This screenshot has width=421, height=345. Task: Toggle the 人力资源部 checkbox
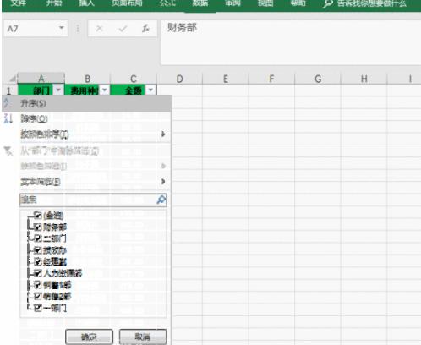tap(38, 273)
